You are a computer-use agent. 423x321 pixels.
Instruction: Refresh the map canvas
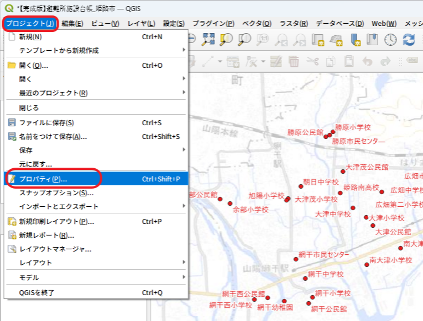[x=409, y=40]
